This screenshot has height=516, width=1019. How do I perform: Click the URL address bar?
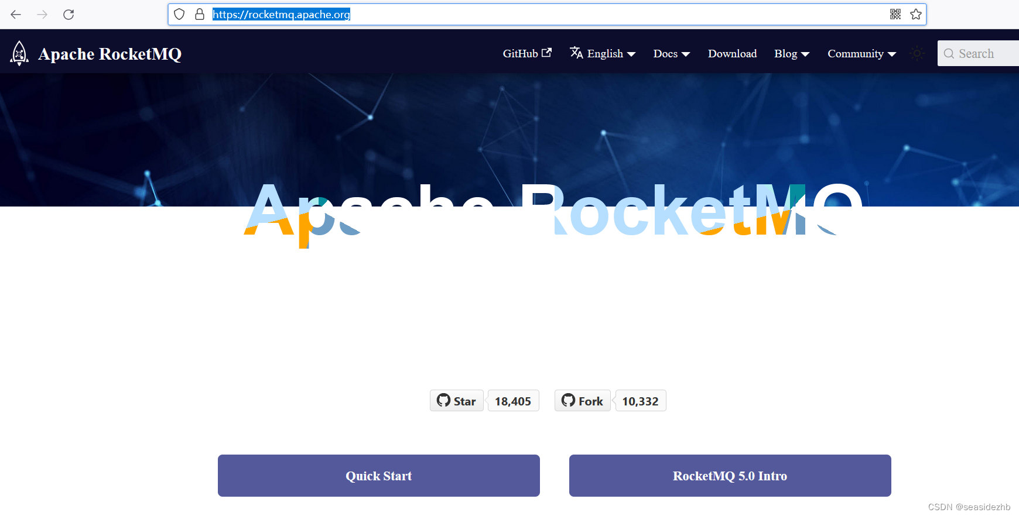click(547, 15)
